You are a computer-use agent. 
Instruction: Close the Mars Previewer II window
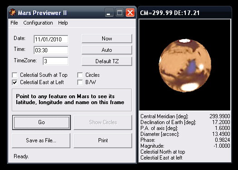pyautogui.click(x=130, y=12)
